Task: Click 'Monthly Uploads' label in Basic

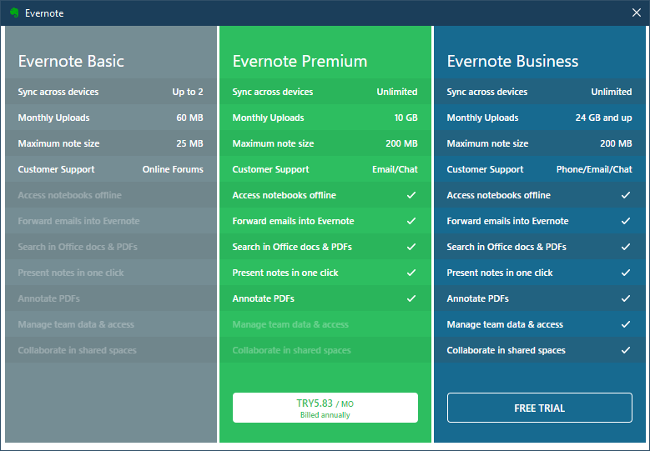Action: coord(53,118)
